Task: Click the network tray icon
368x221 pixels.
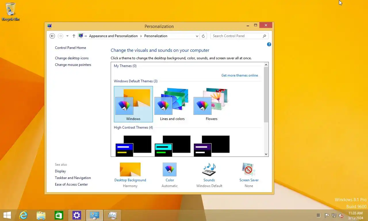Action: coord(334,215)
